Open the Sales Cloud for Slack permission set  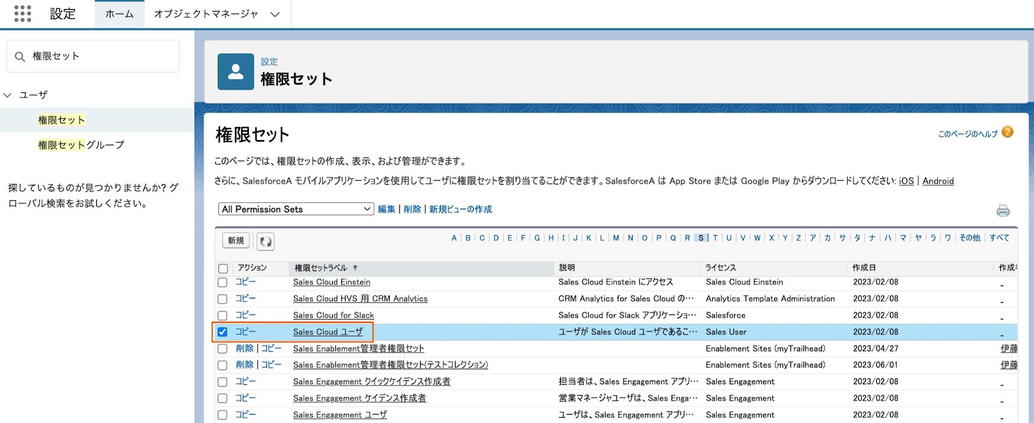(x=333, y=316)
